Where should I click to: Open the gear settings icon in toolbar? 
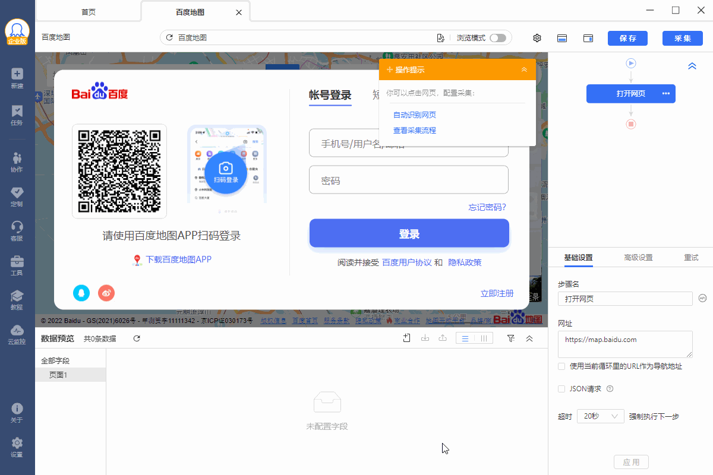click(537, 38)
